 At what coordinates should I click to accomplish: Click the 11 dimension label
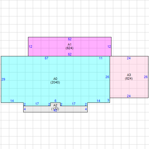[101, 58]
